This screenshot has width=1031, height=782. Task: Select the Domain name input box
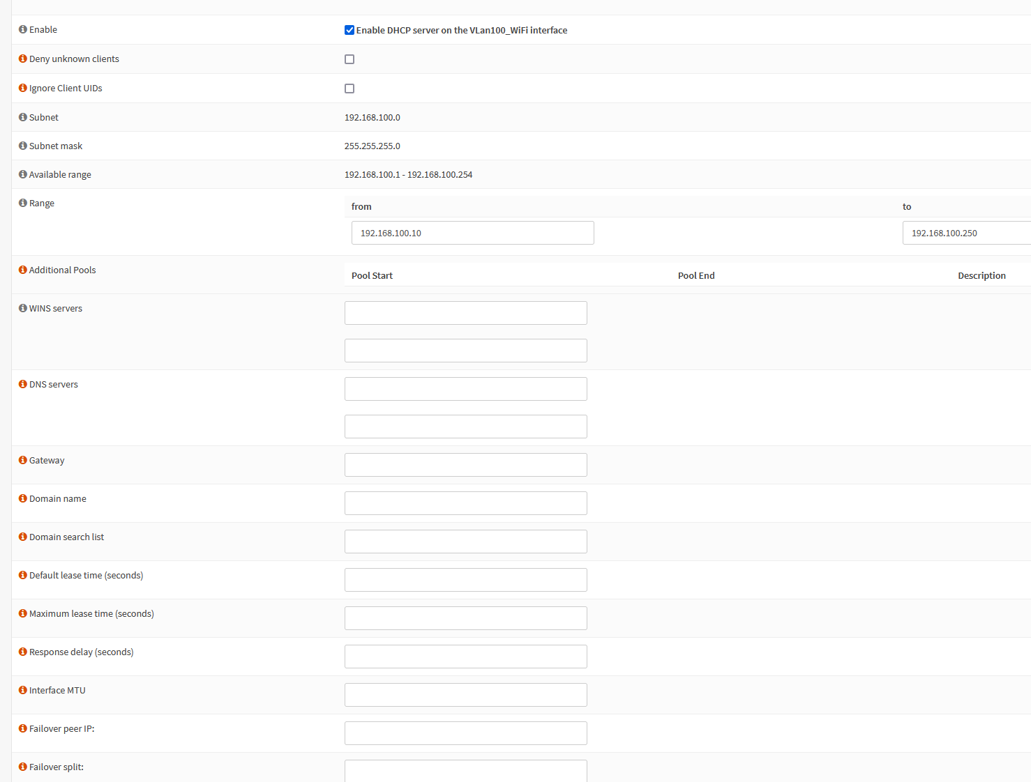pos(465,503)
